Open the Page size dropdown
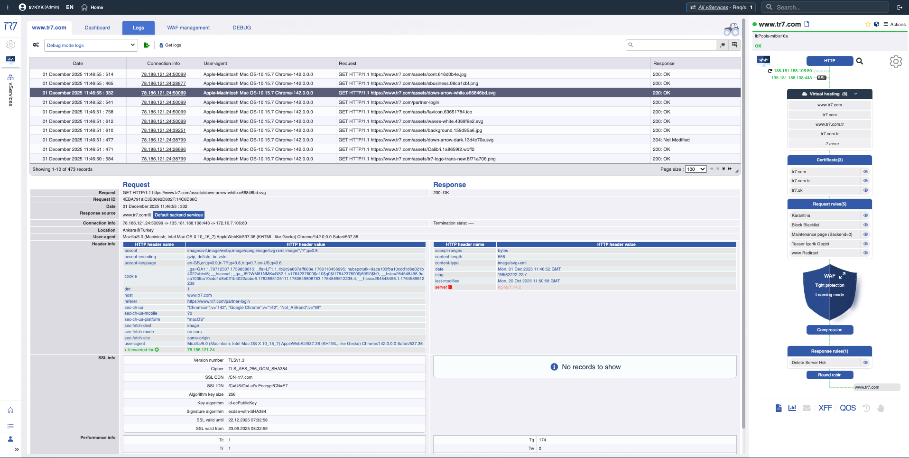The width and height of the screenshot is (909, 458). pyautogui.click(x=696, y=169)
